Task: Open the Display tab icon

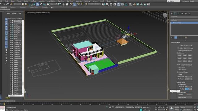Action: 186,14
